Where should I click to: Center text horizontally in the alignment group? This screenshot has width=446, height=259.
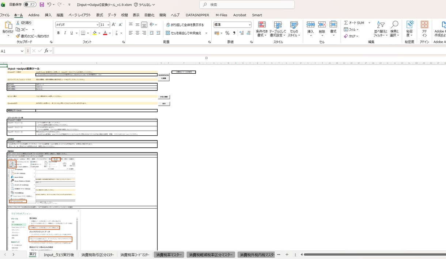(x=137, y=33)
